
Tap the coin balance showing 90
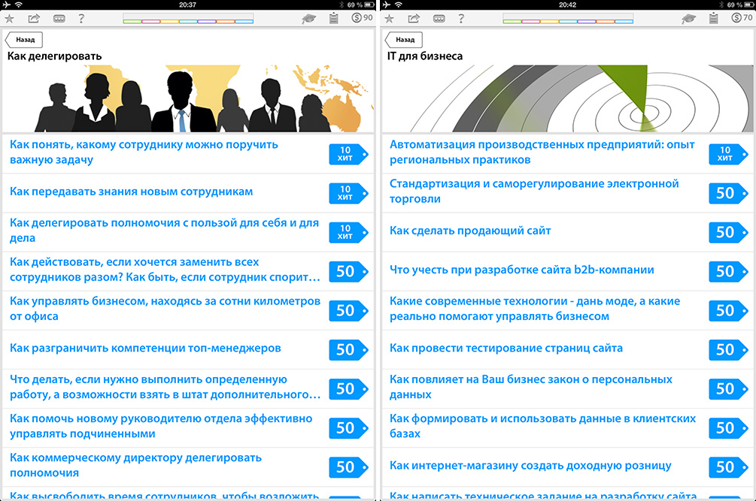(x=362, y=18)
